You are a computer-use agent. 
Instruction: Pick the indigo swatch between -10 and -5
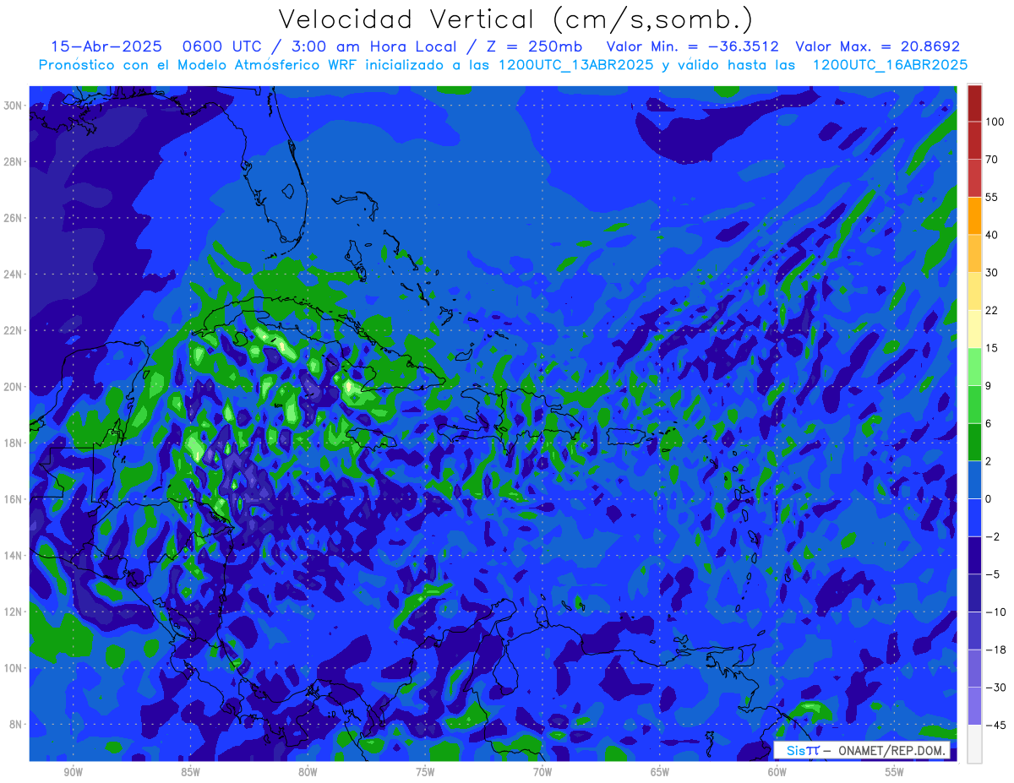click(974, 592)
